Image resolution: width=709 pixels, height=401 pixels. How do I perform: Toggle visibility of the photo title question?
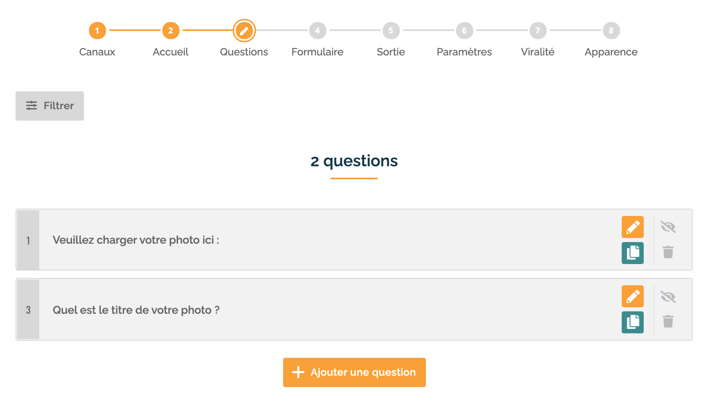pos(668,297)
